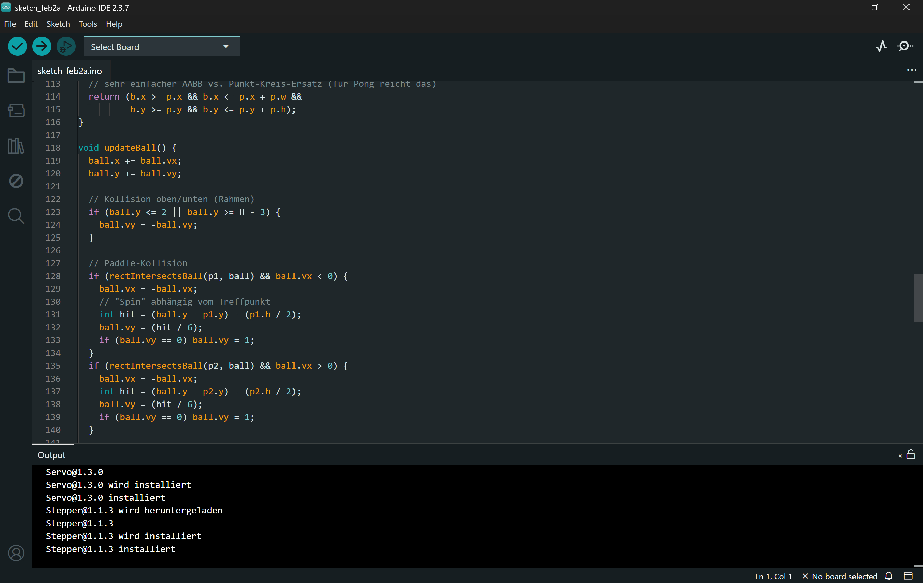Open the Sketchbook sidebar panel

click(16, 76)
